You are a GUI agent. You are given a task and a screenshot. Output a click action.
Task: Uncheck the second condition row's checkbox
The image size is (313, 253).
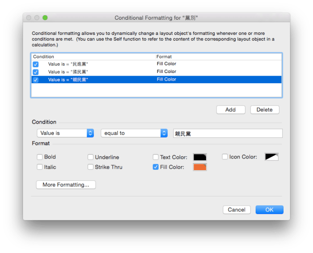36,72
